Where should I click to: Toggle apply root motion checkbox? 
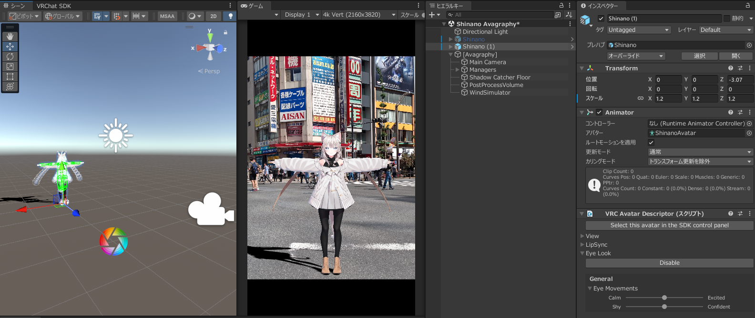tap(651, 143)
